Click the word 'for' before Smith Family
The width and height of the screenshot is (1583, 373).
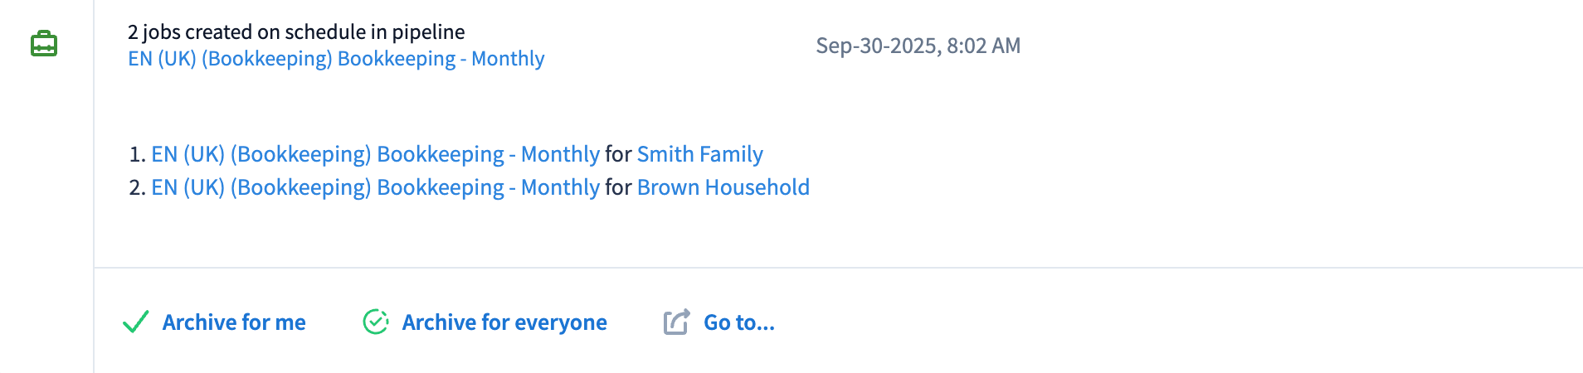(x=618, y=154)
